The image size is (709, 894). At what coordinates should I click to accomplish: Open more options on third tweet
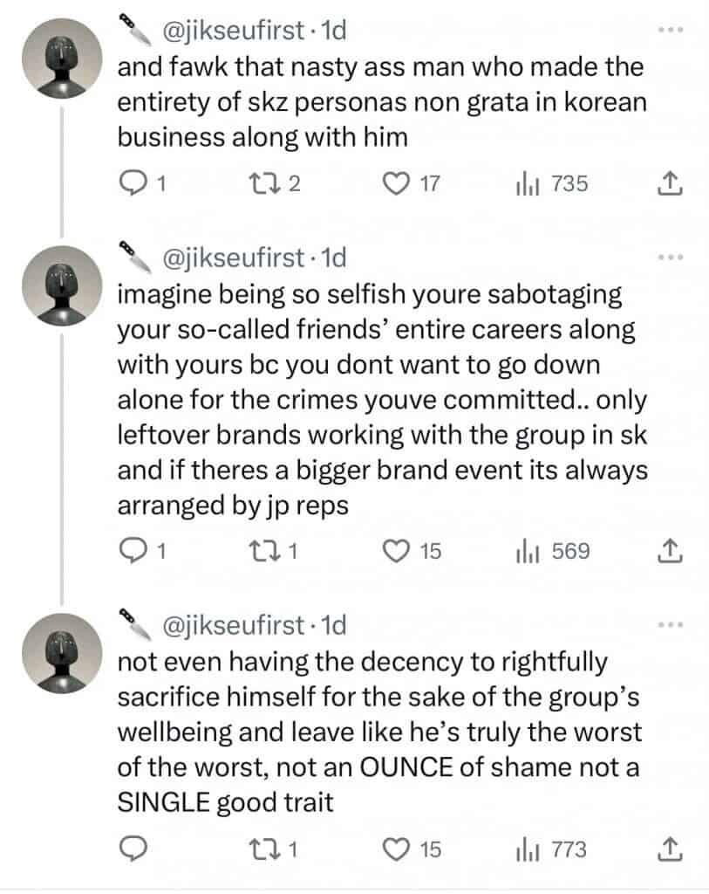[668, 625]
